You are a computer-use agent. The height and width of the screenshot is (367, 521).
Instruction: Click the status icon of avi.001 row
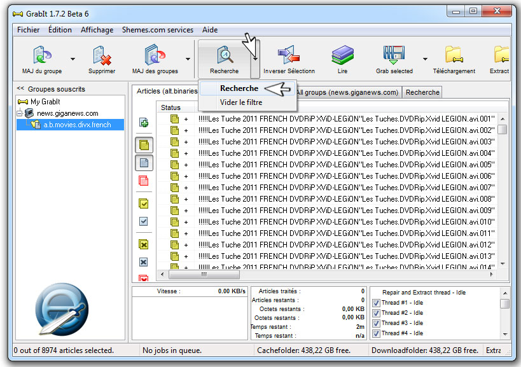[x=175, y=119]
